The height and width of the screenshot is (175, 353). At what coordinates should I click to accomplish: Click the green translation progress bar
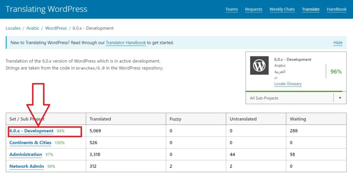(x=294, y=91)
